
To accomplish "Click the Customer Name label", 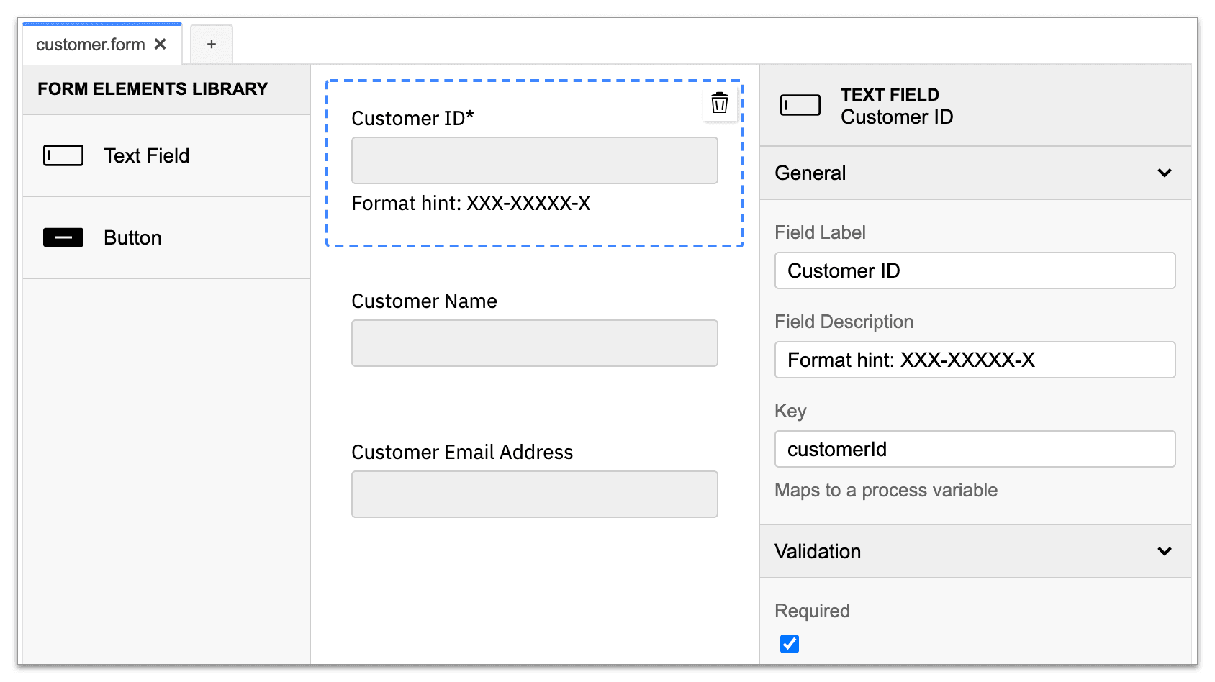I will [x=424, y=301].
